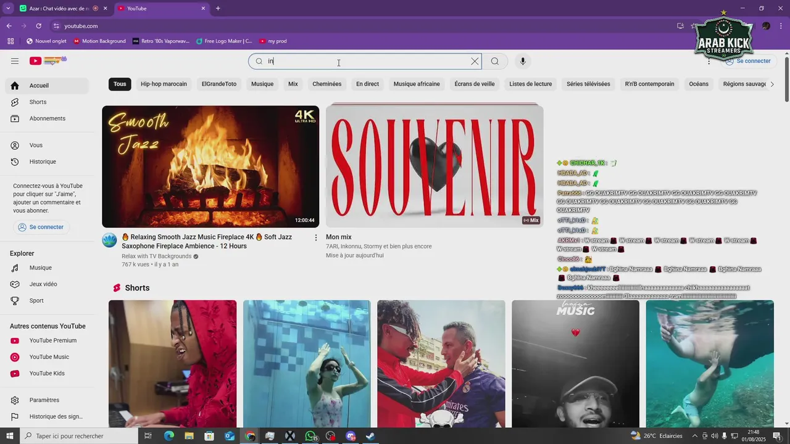Viewport: 790px width, 444px height.
Task: Open the red hoodie piano Short
Action: tap(172, 364)
